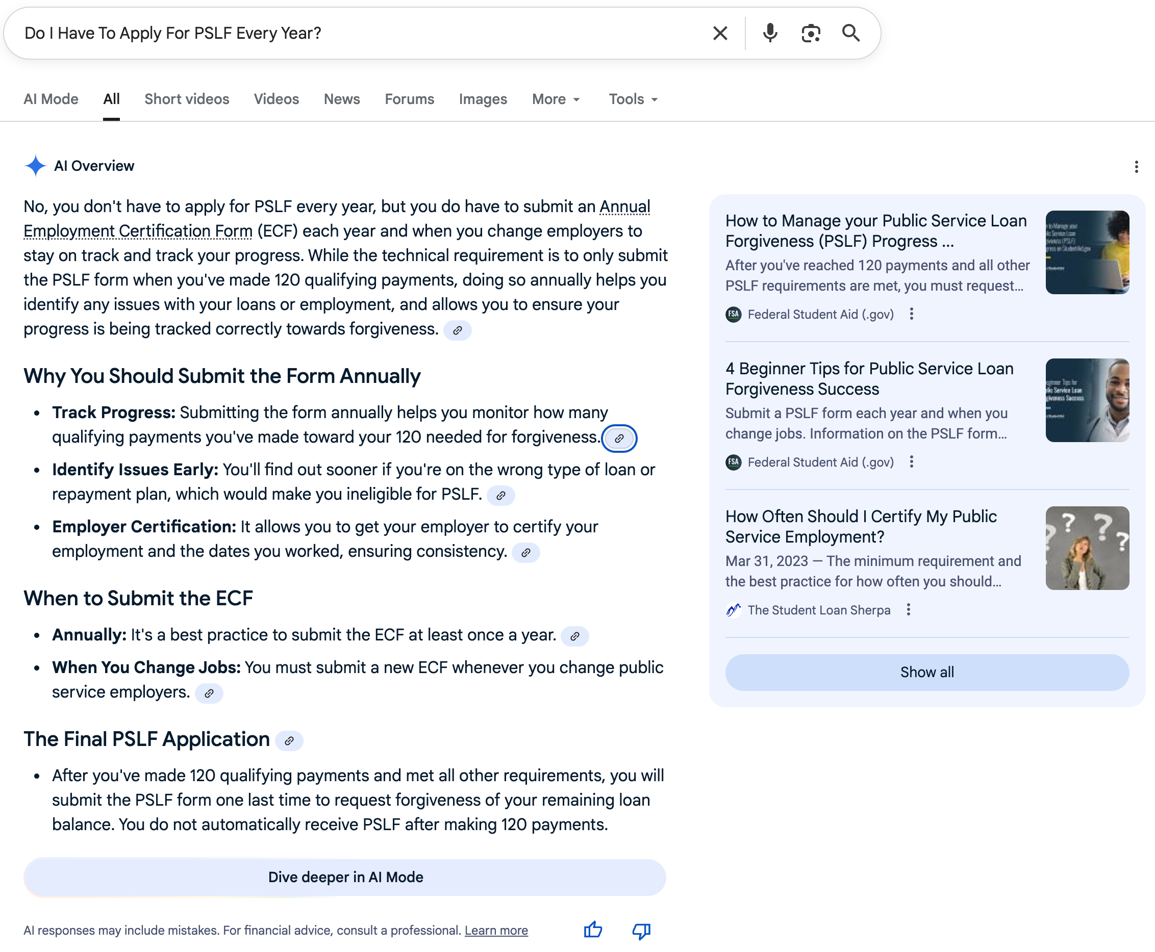1155x952 pixels.
Task: Click the magnifier search button
Action: tap(851, 34)
